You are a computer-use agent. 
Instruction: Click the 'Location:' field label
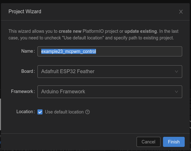(25, 112)
